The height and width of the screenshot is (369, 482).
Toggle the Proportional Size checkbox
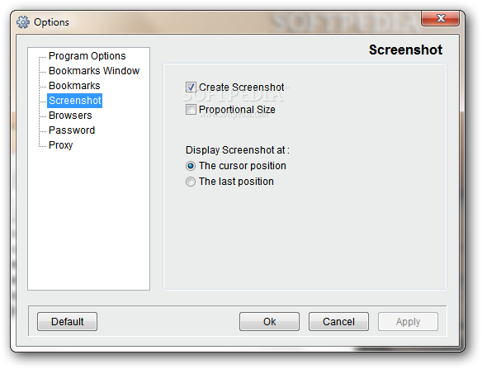click(x=191, y=110)
